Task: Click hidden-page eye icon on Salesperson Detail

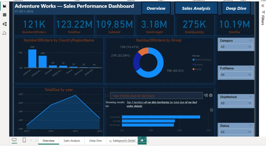Action: click(x=110, y=141)
